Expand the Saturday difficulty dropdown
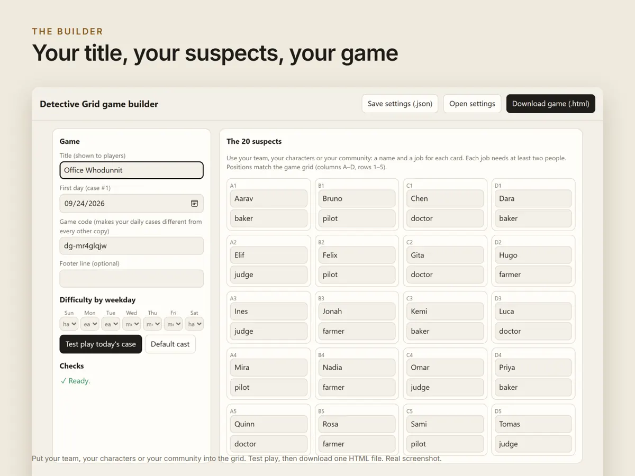635x476 pixels. pyautogui.click(x=194, y=324)
